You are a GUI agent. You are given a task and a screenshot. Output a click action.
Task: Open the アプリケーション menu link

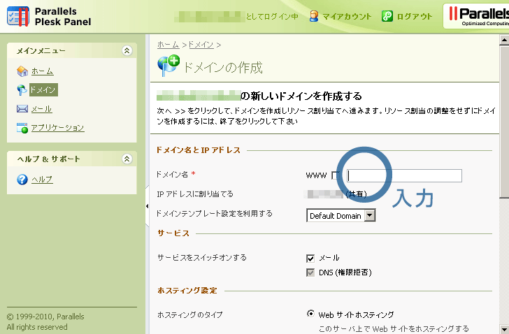pos(58,128)
